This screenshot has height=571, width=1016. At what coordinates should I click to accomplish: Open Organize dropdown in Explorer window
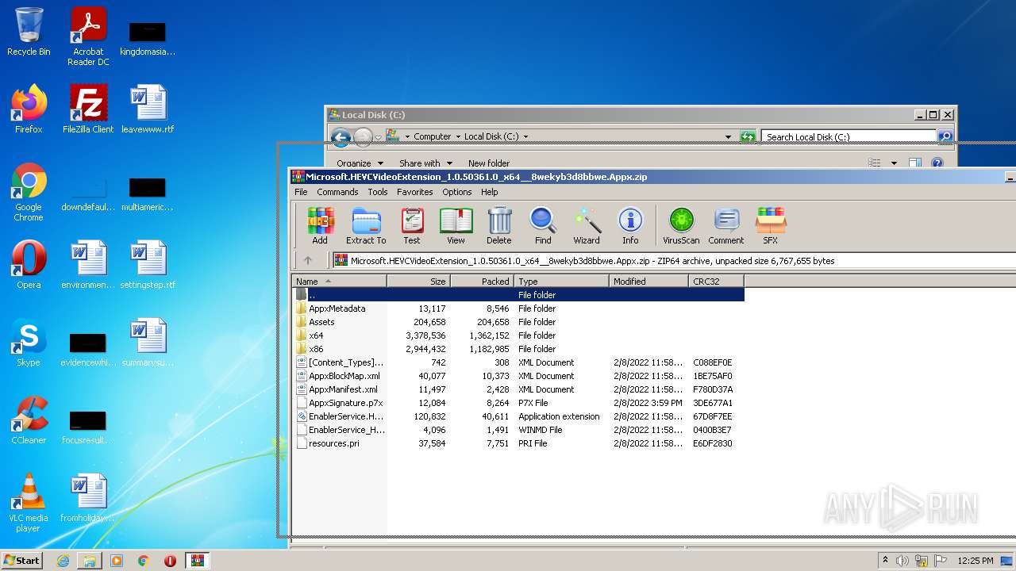[x=359, y=163]
